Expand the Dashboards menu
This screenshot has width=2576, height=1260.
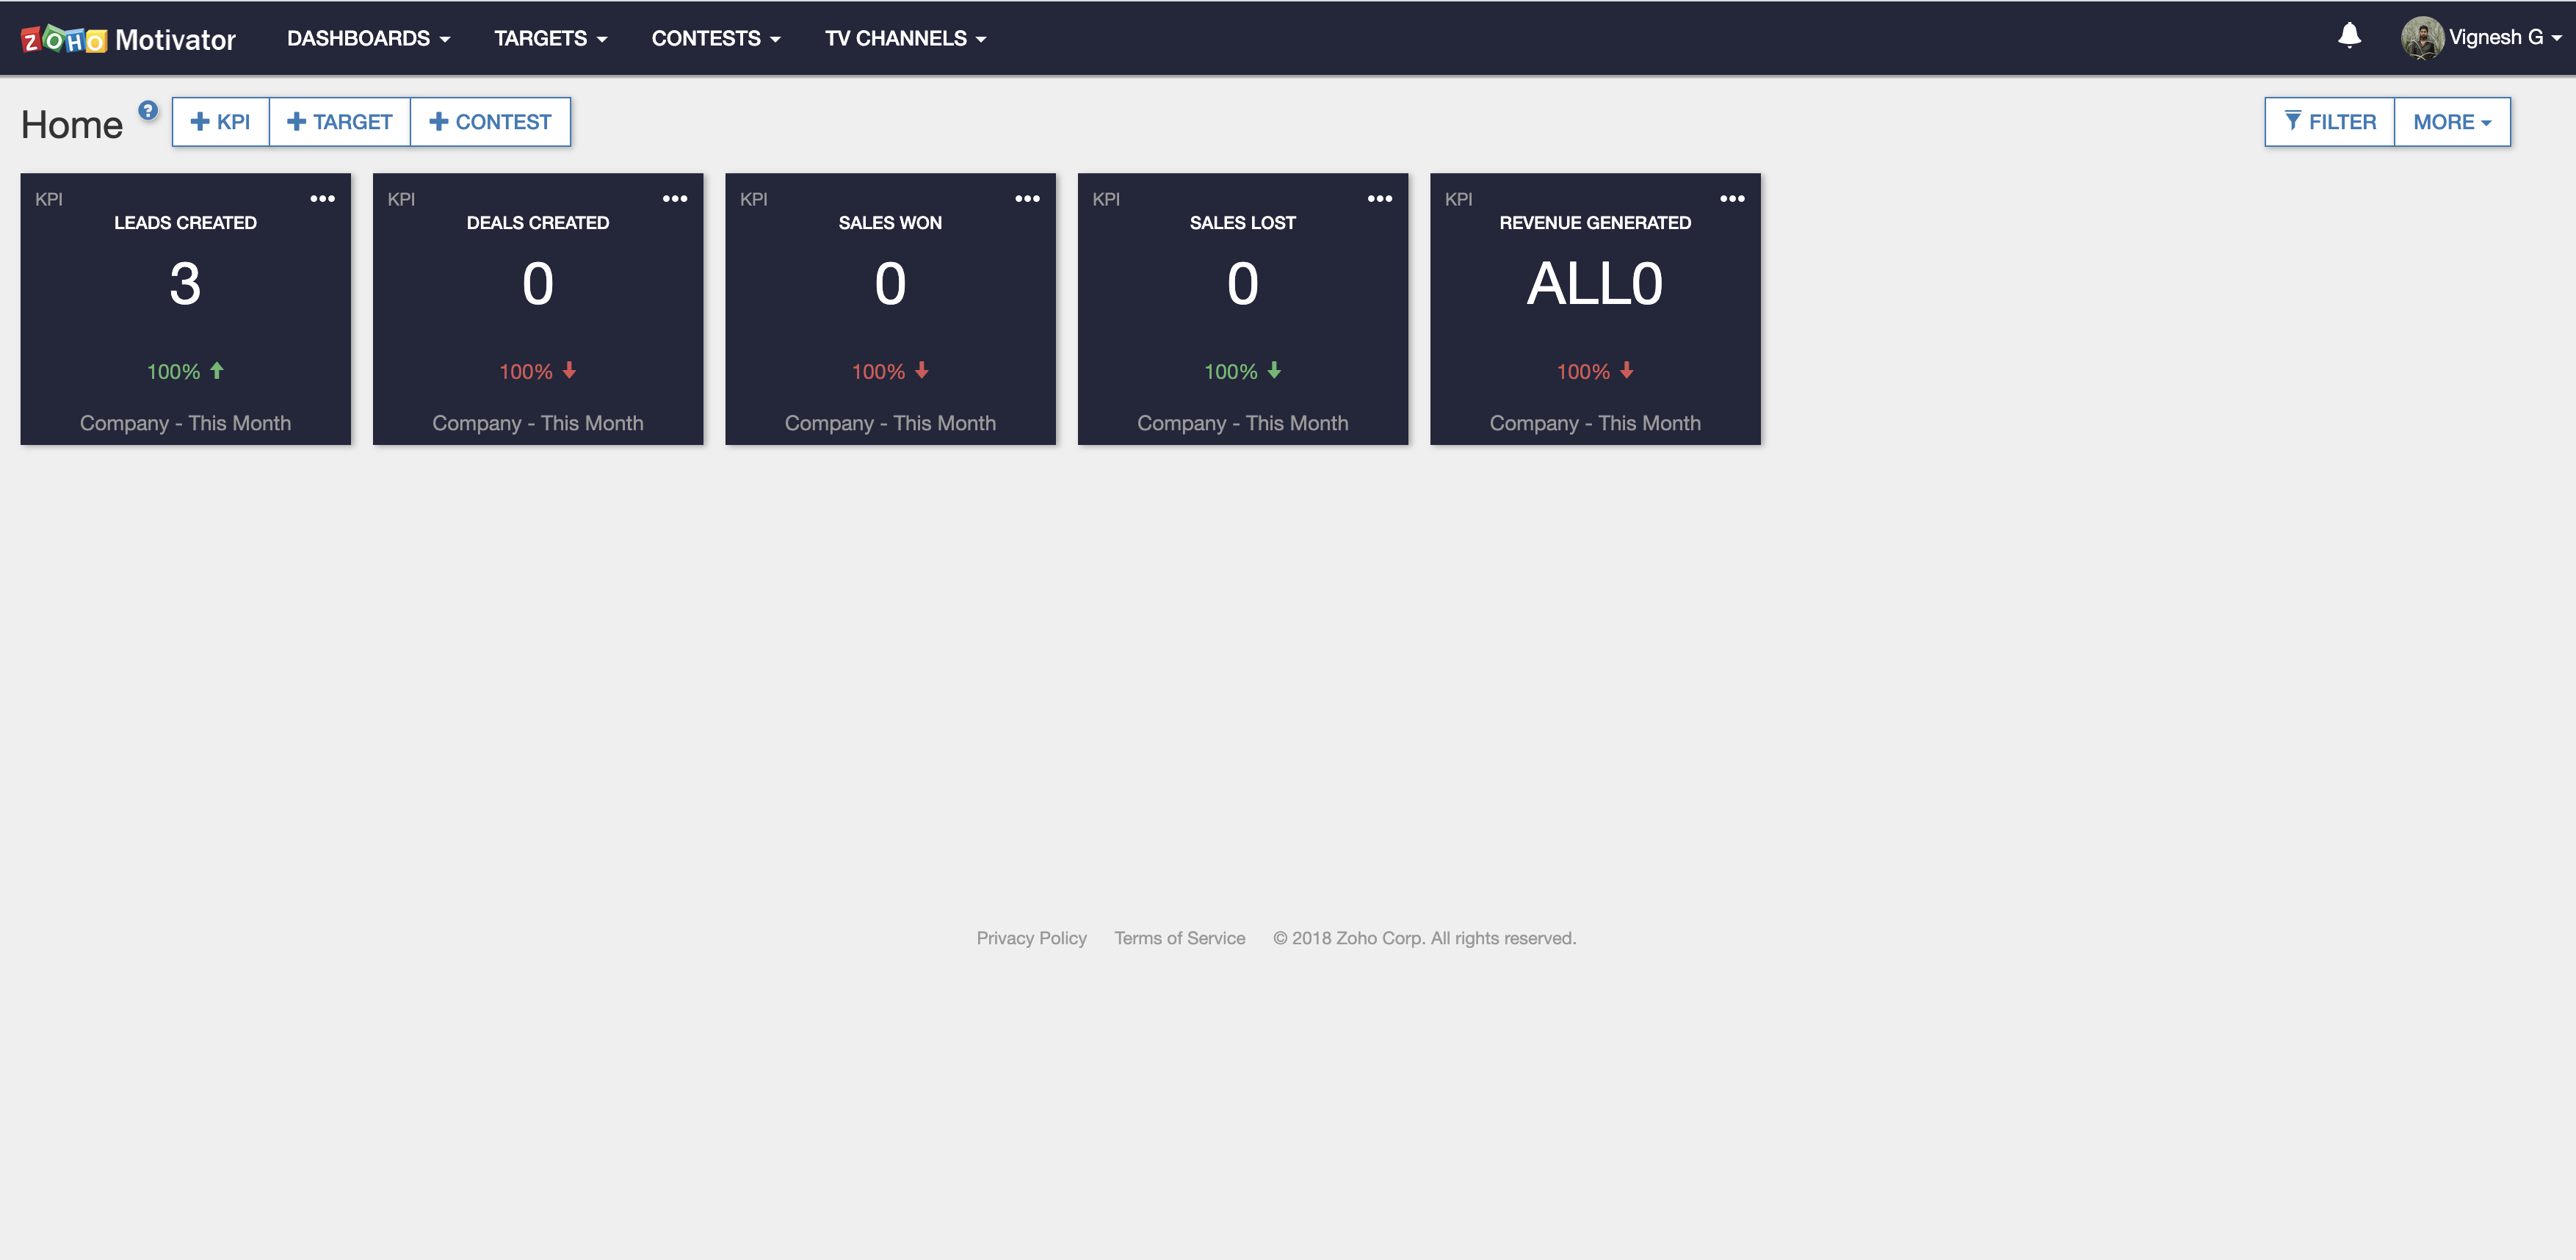(368, 38)
